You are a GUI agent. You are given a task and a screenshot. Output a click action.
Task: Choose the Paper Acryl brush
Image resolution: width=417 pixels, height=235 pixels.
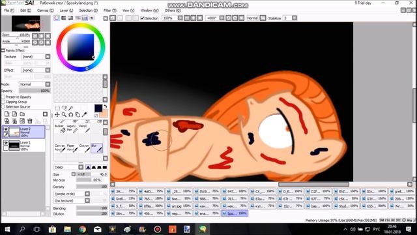point(72,148)
